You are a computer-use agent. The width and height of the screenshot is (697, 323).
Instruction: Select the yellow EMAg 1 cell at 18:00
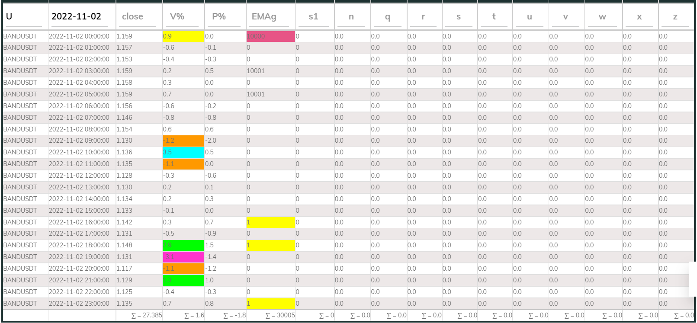point(271,245)
